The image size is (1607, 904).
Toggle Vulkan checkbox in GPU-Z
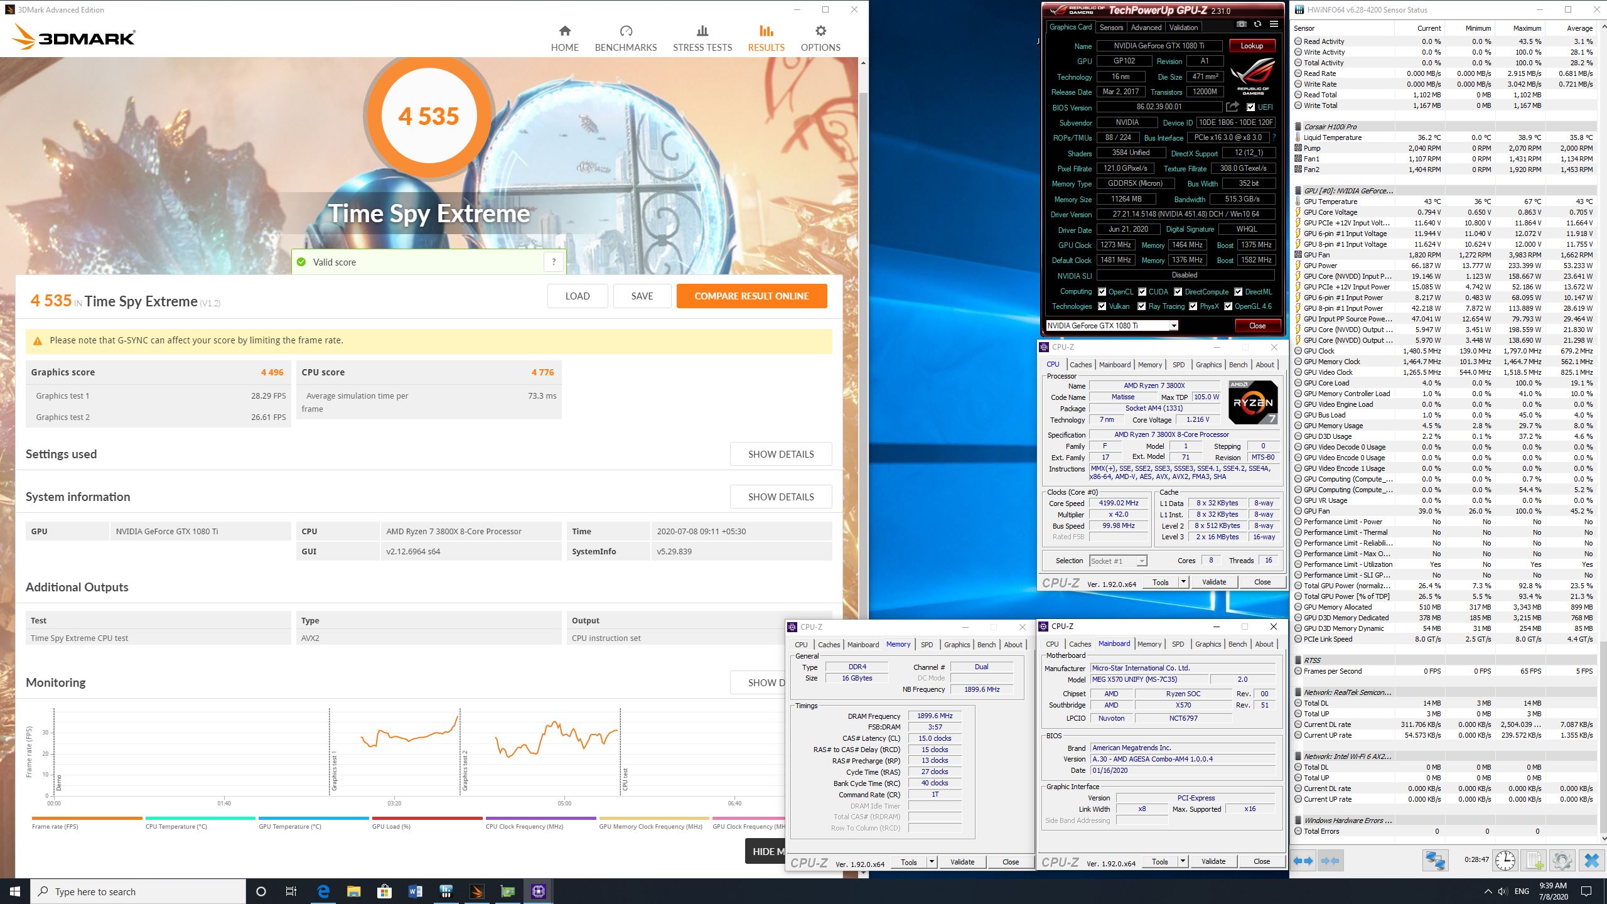(x=1102, y=306)
